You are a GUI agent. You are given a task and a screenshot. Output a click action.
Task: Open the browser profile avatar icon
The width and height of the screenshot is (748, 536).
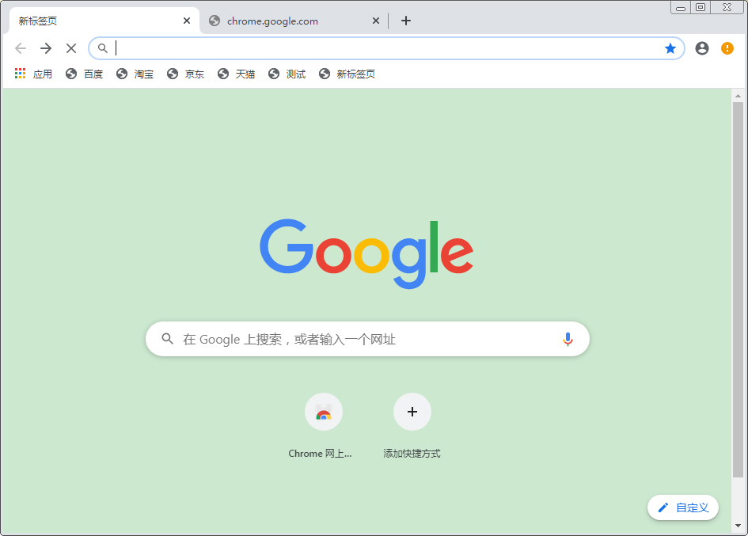pos(701,48)
